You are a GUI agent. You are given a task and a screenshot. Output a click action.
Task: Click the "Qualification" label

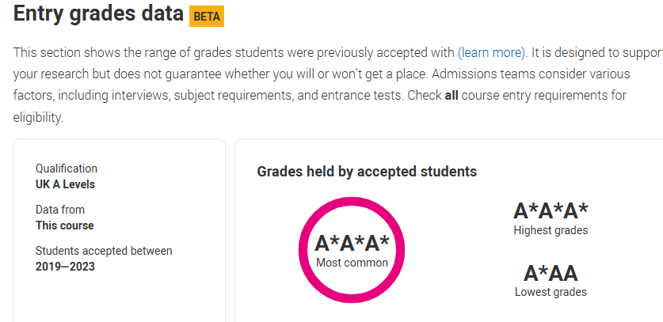tap(67, 169)
